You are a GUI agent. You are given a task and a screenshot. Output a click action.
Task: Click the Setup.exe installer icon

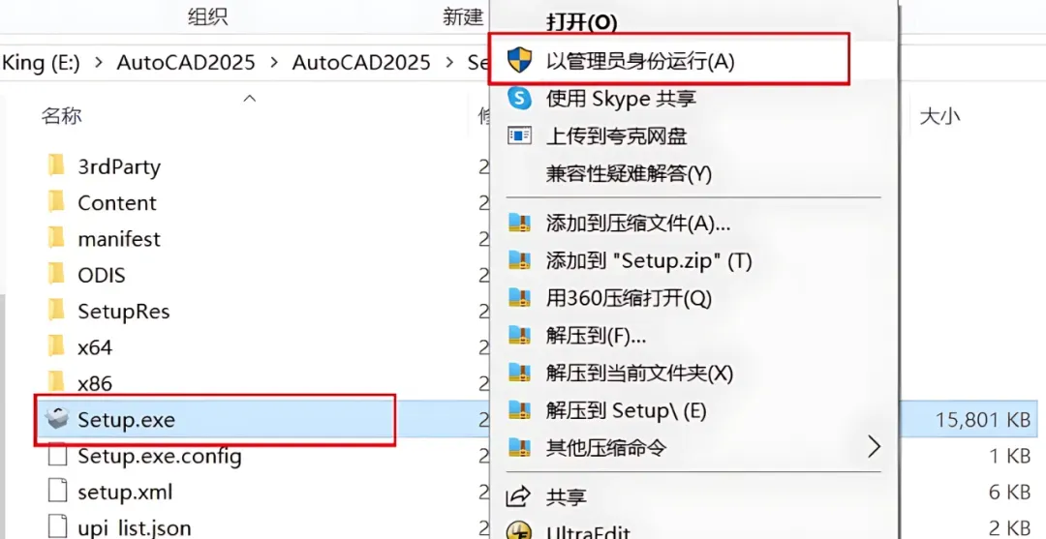click(56, 420)
